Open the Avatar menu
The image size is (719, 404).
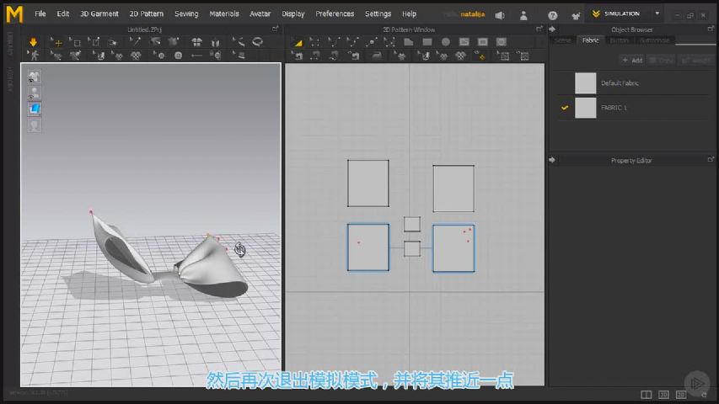tap(260, 13)
